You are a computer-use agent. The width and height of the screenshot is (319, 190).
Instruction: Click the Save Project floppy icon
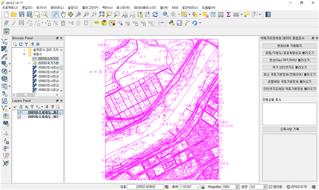pyautogui.click(x=22, y=14)
